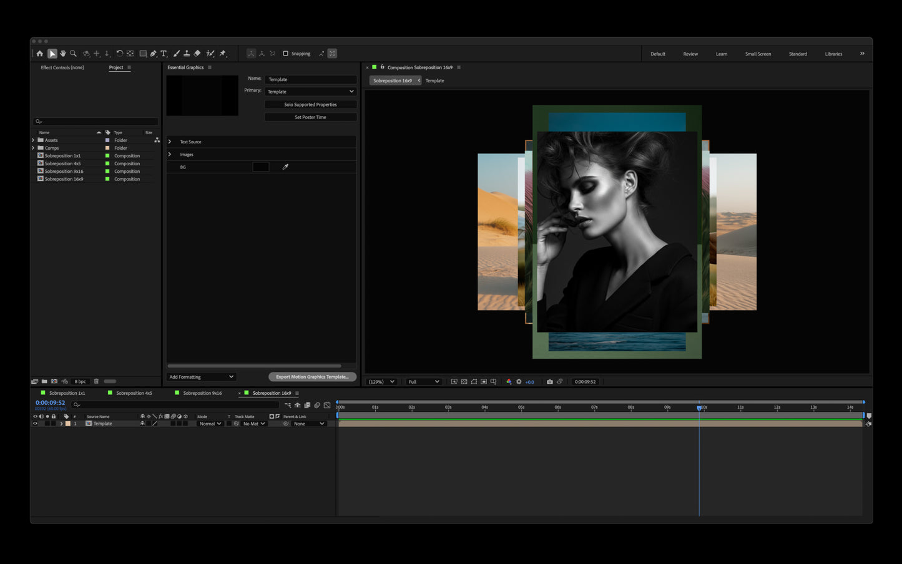Click Export Motion Graphics Template button
The image size is (902, 564).
click(312, 377)
